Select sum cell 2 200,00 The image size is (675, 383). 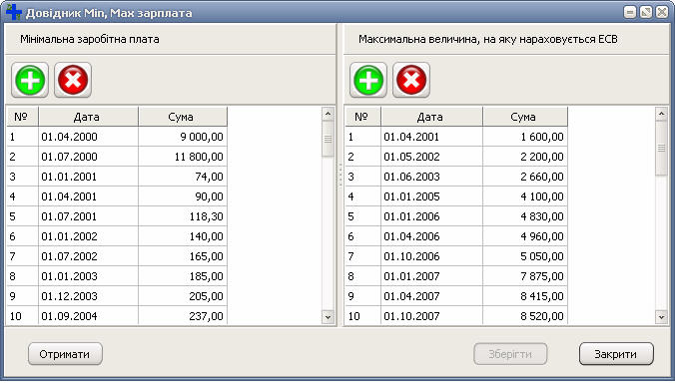[525, 157]
